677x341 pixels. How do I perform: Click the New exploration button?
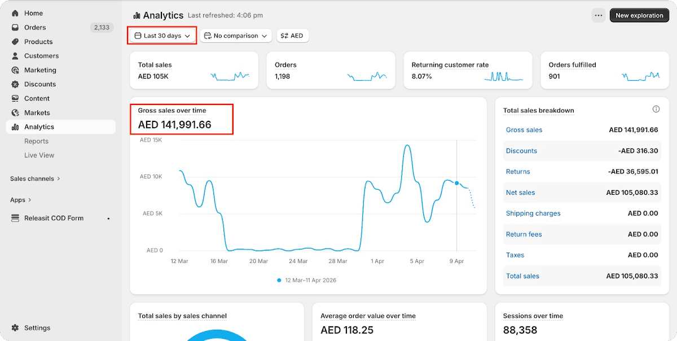(x=639, y=15)
